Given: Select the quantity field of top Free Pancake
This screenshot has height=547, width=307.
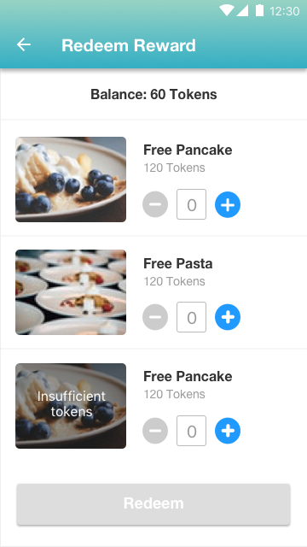Looking at the screenshot, I should click(x=191, y=204).
